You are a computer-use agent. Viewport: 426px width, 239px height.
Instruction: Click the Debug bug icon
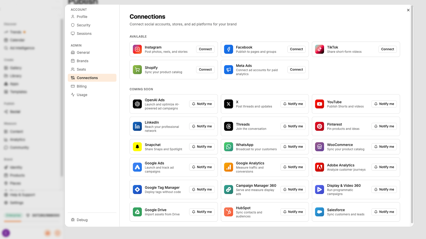pyautogui.click(x=73, y=220)
